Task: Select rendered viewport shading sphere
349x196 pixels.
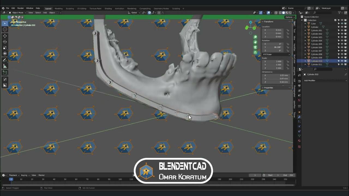Action: click(290, 13)
